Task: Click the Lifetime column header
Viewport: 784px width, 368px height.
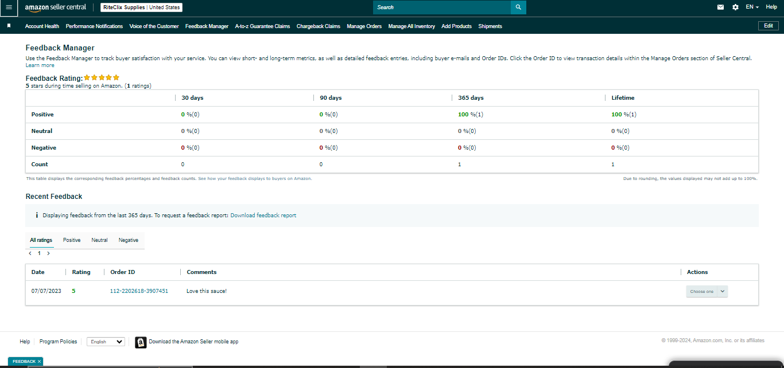Action: (623, 98)
